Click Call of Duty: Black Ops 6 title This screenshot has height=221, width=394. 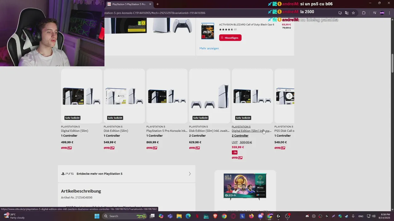pos(247,25)
